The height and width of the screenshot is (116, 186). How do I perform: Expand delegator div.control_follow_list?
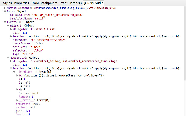11,61
